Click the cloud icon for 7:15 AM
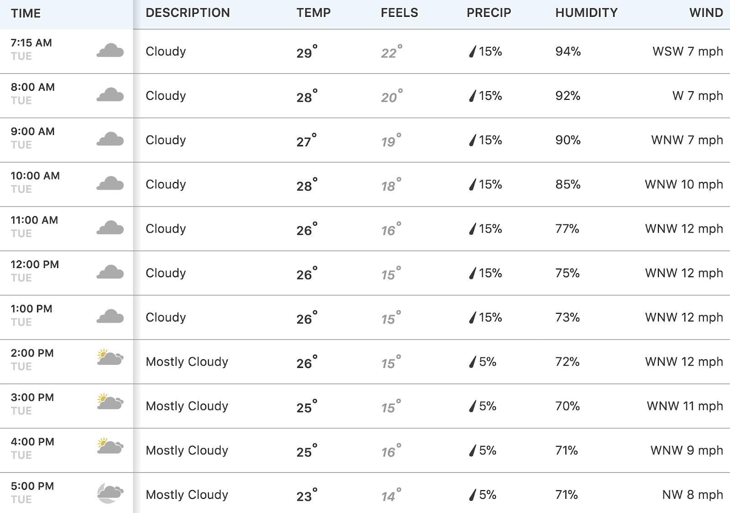The image size is (730, 513). pos(110,50)
